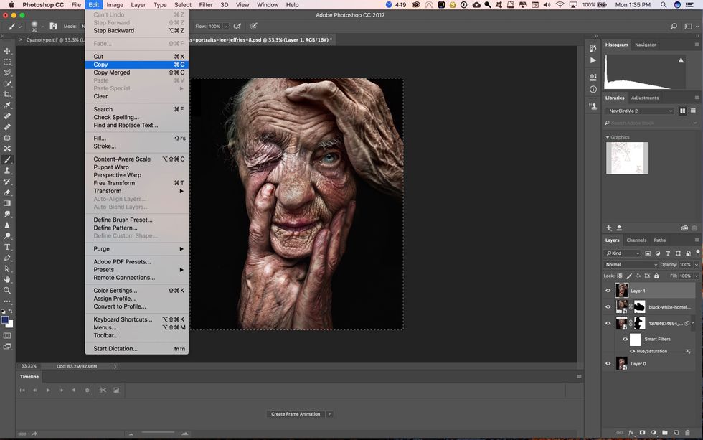This screenshot has height=440, width=703.
Task: Hide the black-white-homel layer
Action: pos(608,307)
